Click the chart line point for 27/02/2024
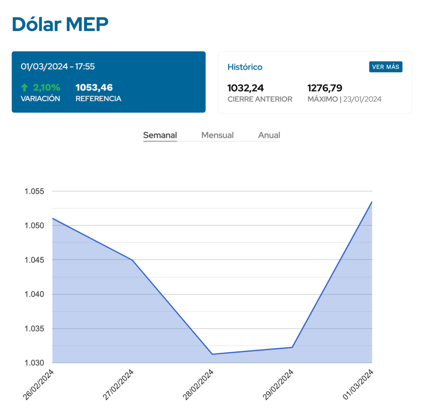The width and height of the screenshot is (423, 410). coord(132,260)
